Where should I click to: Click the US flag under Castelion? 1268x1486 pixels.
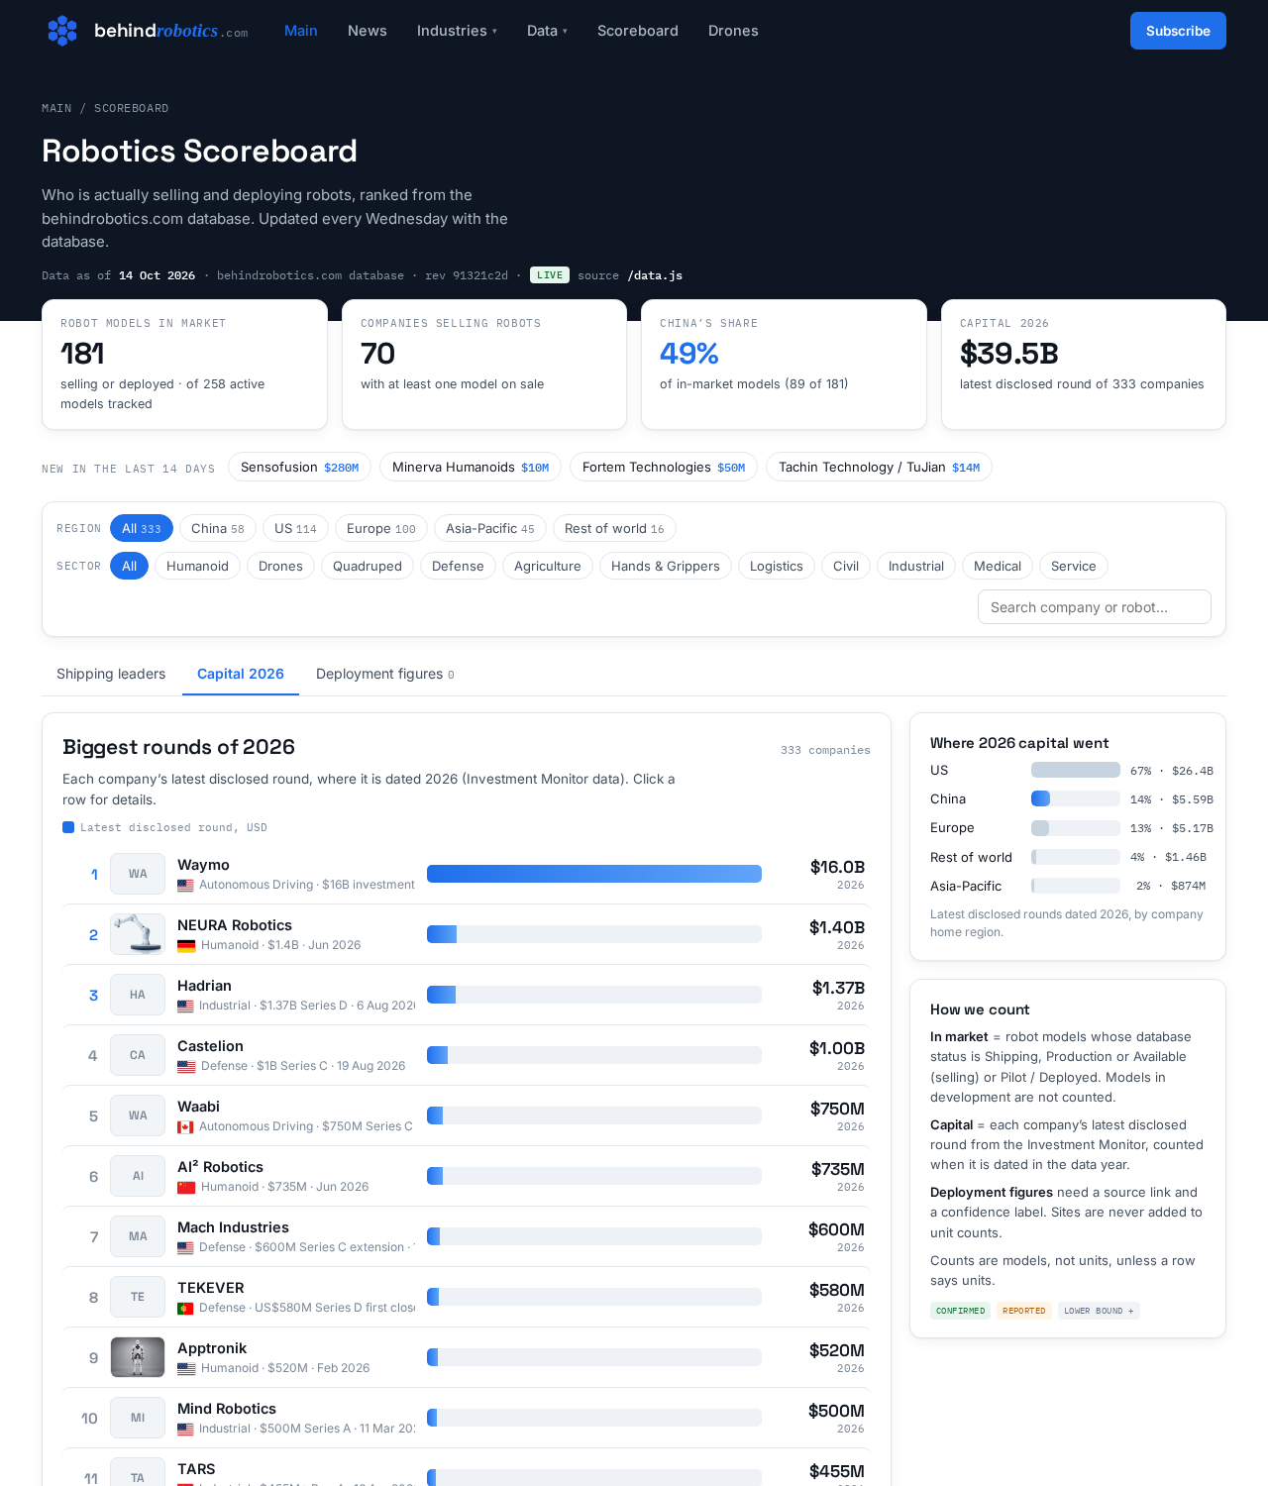coord(186,1067)
